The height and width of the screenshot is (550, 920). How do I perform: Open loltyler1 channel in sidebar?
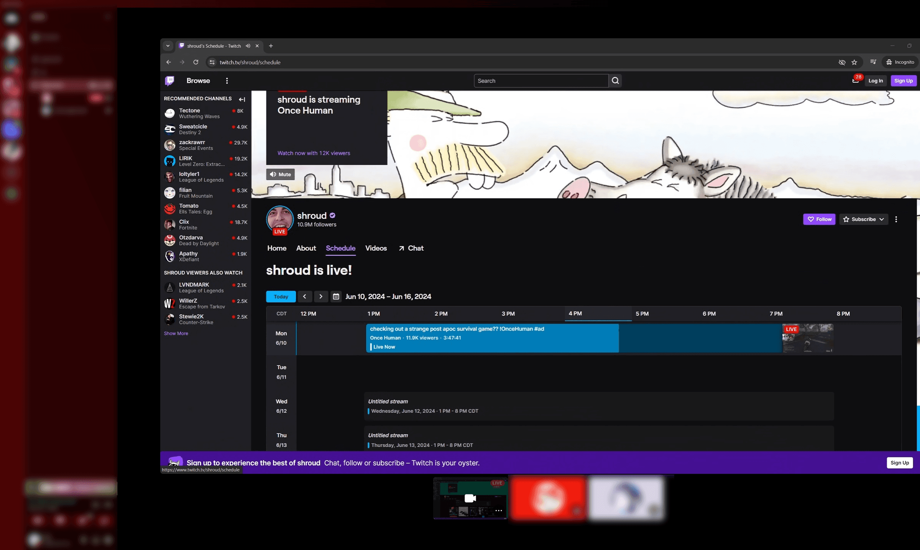point(206,177)
